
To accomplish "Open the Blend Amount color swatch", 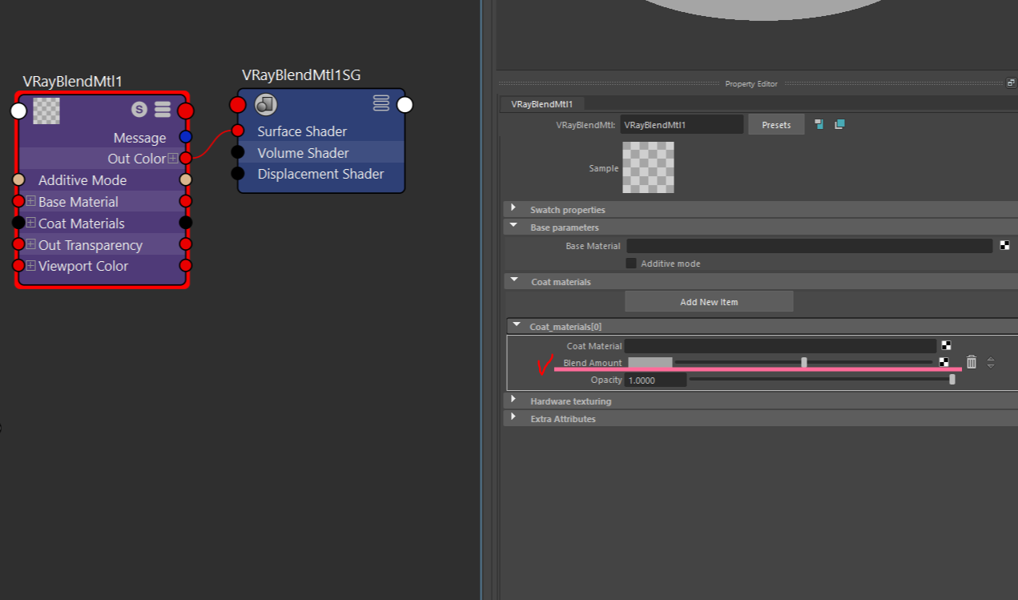I will pos(650,362).
